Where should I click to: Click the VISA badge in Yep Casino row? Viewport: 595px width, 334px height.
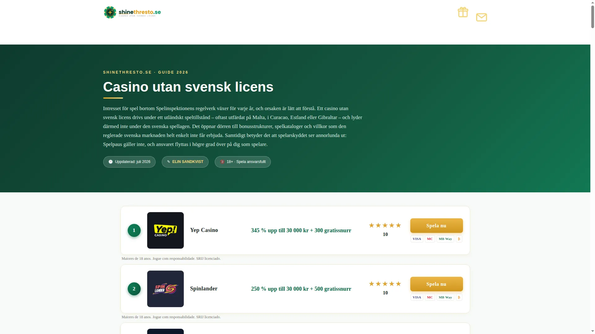coord(417,239)
